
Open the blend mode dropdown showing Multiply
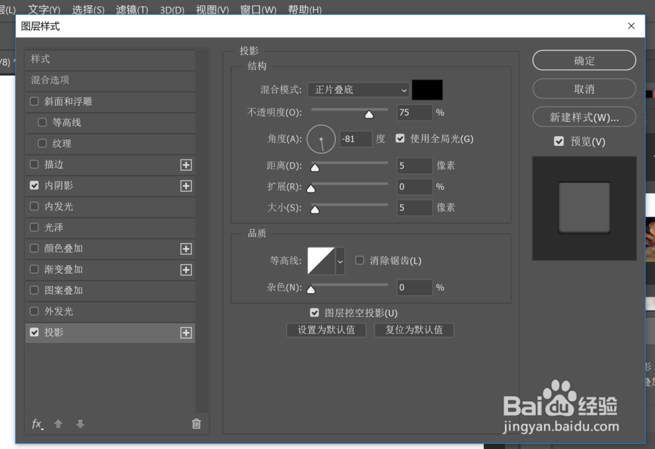(x=358, y=90)
